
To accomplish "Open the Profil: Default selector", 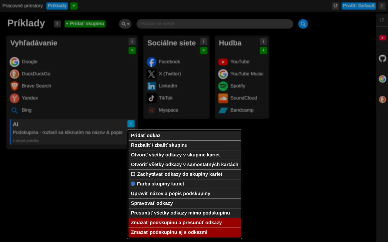I will pos(359,6).
